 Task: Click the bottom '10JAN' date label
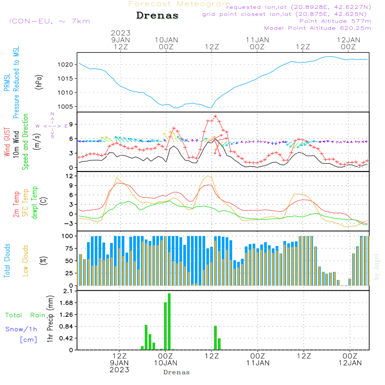point(166,363)
